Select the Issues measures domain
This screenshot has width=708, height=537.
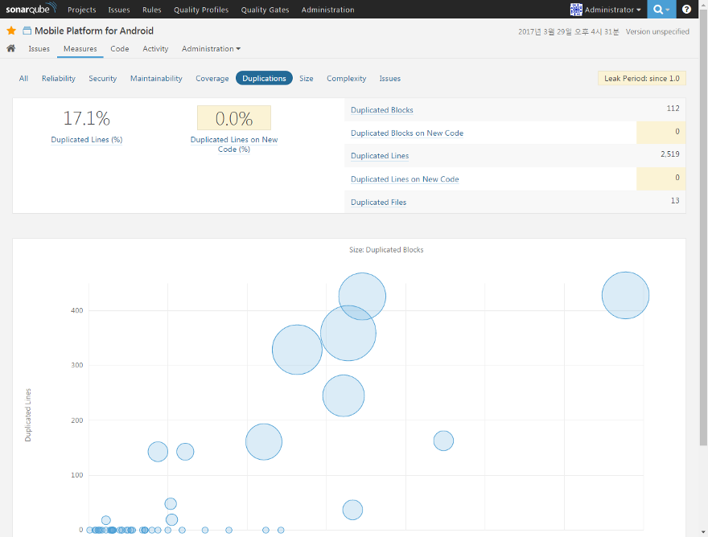coord(389,78)
